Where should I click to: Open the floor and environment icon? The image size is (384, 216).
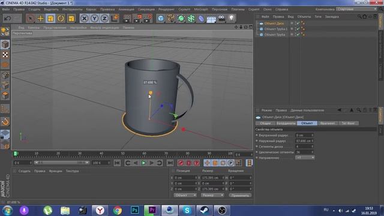pos(211,19)
